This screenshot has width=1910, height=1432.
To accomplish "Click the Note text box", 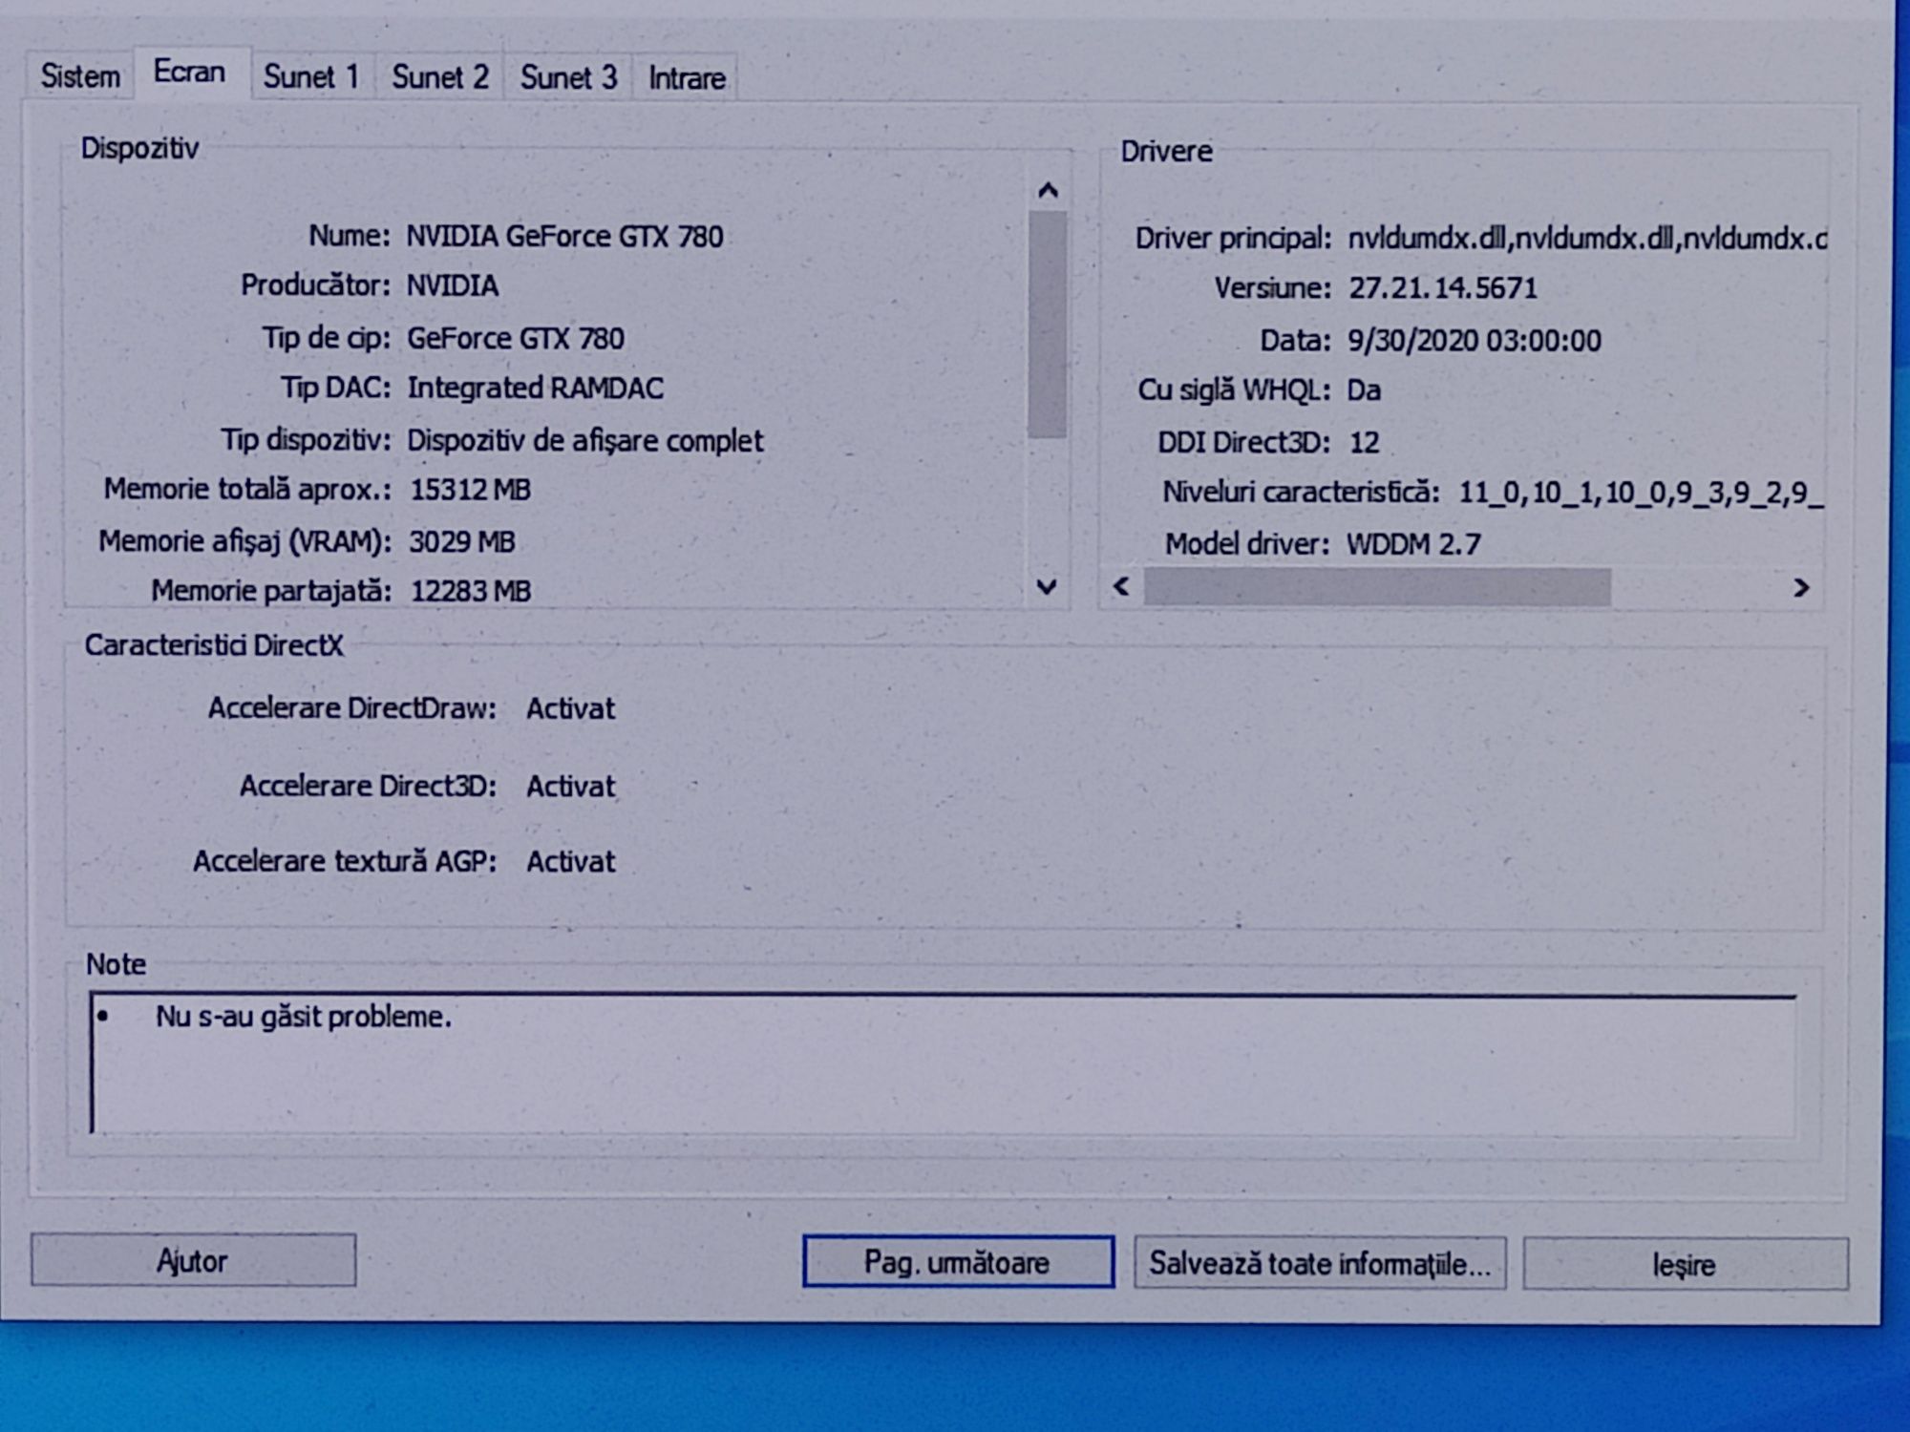I will click(x=943, y=1063).
